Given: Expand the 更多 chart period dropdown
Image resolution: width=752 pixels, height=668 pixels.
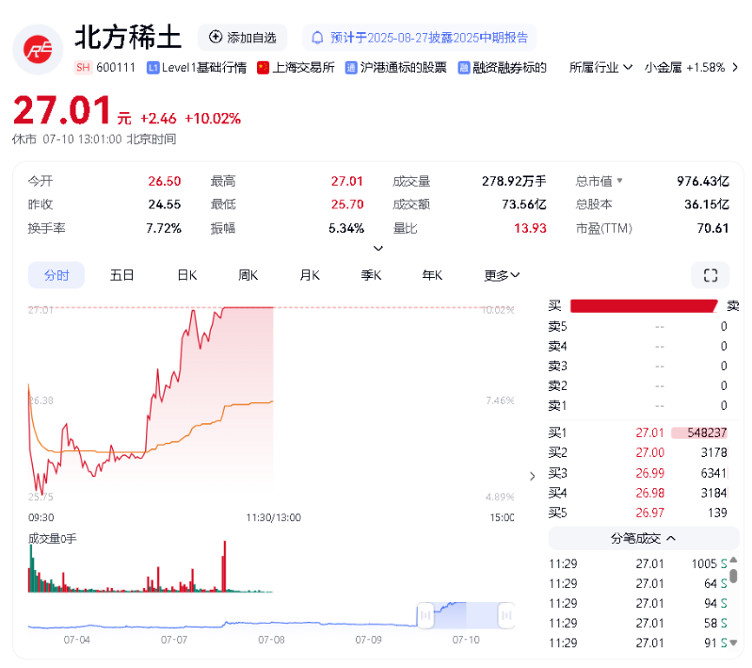Looking at the screenshot, I should [x=502, y=275].
